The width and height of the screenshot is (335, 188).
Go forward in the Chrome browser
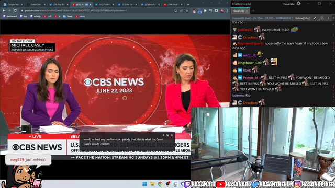pos(9,10)
